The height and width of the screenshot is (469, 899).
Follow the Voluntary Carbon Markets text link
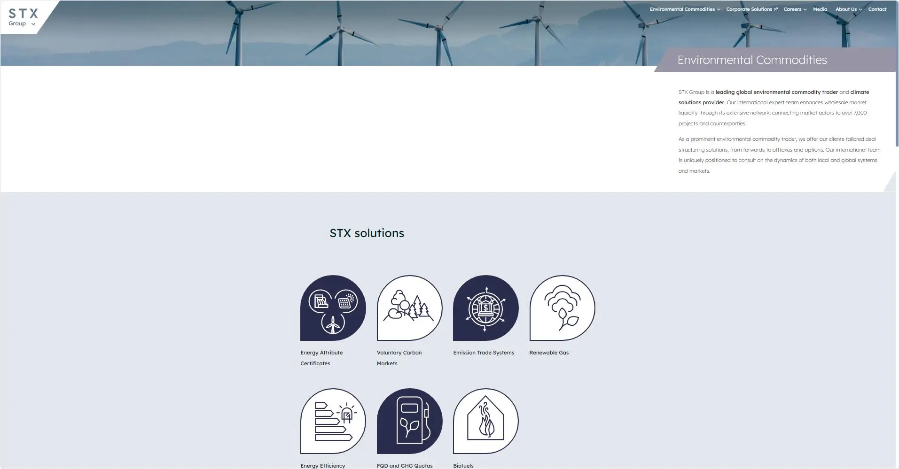click(x=399, y=358)
